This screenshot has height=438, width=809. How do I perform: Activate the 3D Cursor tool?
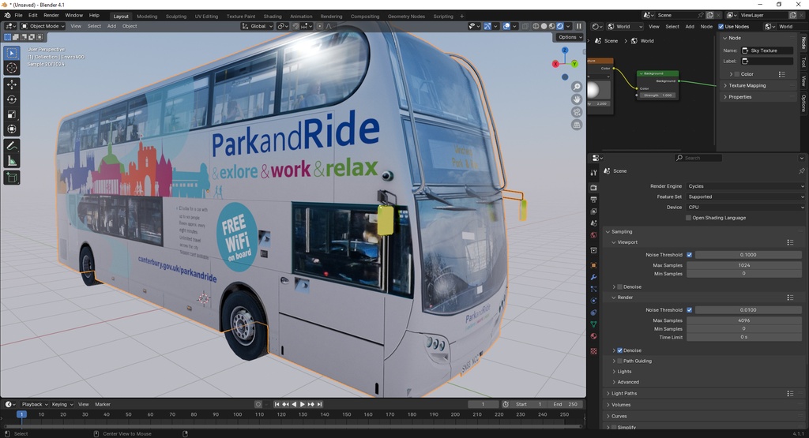[12, 68]
